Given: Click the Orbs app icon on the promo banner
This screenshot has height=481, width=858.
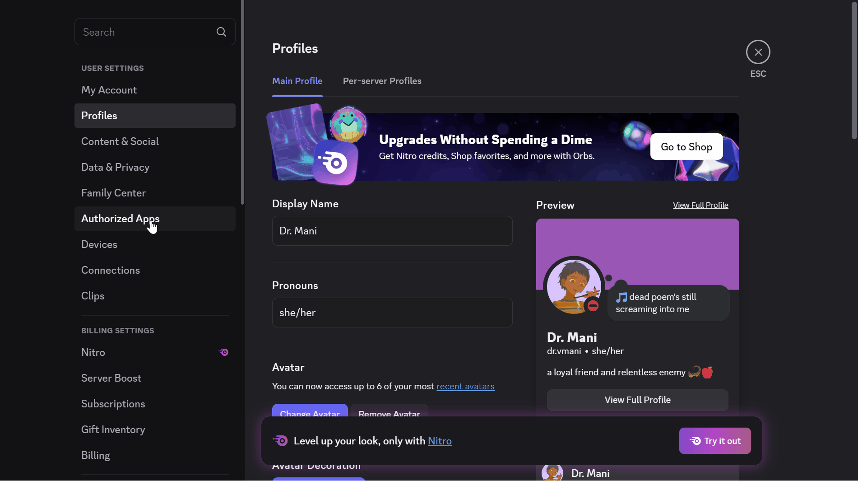Looking at the screenshot, I should tap(336, 163).
